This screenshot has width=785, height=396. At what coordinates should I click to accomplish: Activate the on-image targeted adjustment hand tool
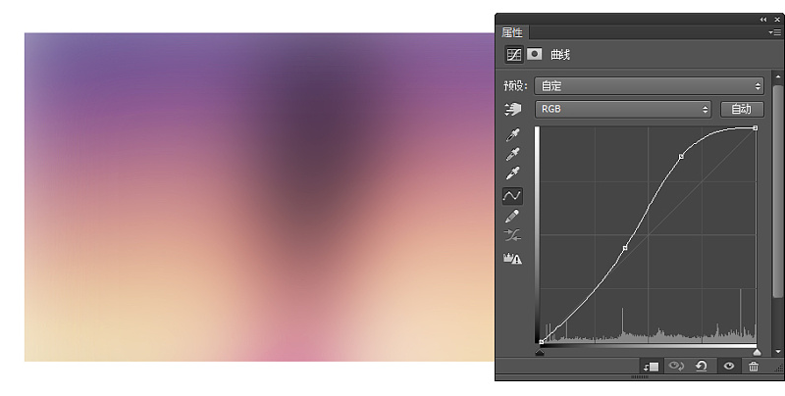tap(512, 109)
